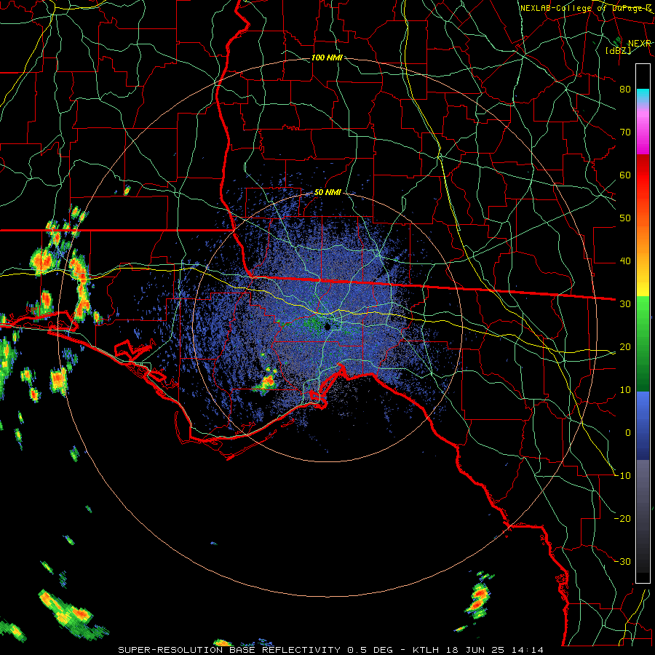The height and width of the screenshot is (655, 655).
Task: Click the 100 NMI range ring label
Action: point(327,57)
